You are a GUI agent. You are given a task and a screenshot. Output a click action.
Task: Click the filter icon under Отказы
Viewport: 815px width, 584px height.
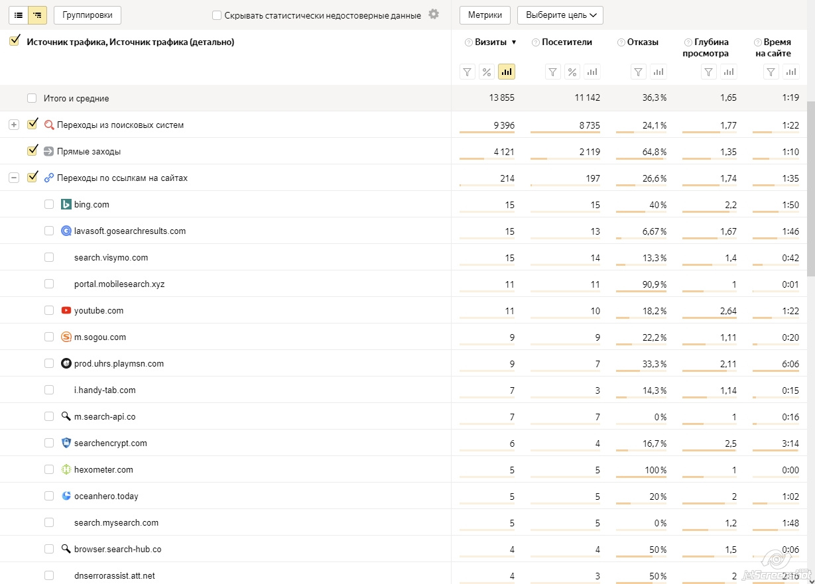pos(639,72)
